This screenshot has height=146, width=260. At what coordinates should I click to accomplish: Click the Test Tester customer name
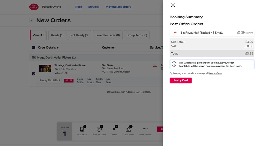point(108,65)
